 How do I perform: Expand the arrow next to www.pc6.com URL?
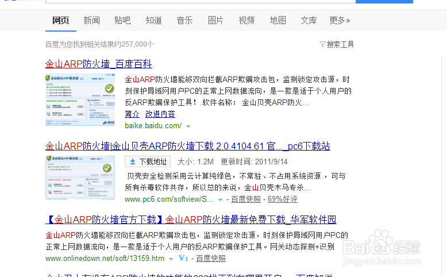tap(221, 199)
